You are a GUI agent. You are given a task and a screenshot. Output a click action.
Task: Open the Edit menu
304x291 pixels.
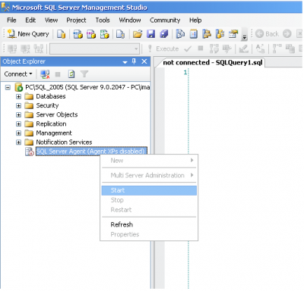[x=30, y=20]
